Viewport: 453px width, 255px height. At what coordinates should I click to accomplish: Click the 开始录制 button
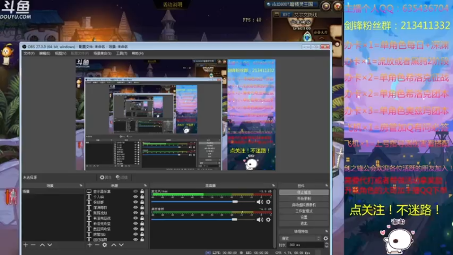coord(304,199)
